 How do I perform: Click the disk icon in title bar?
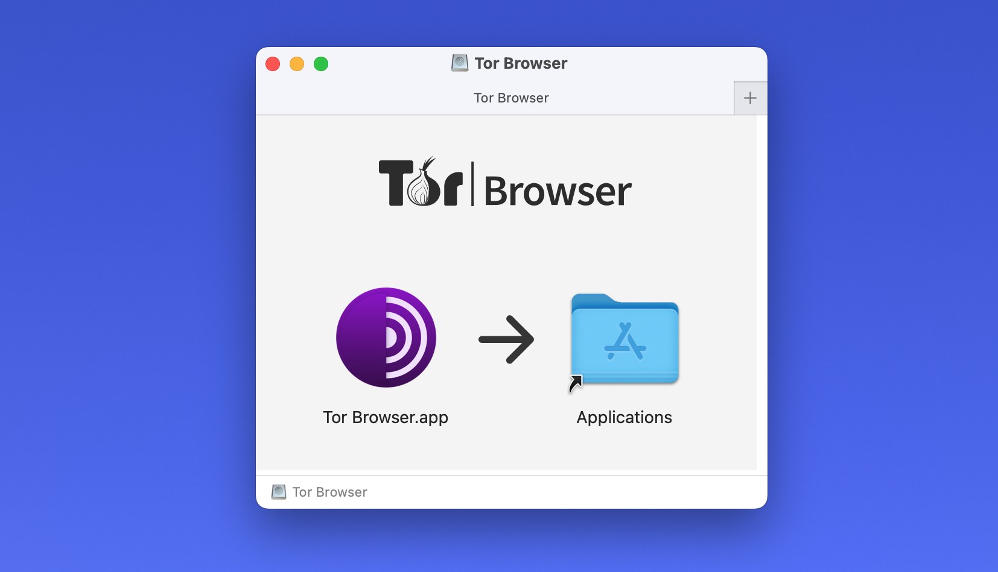click(460, 63)
